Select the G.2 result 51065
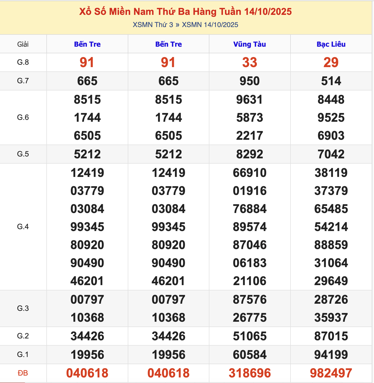Screen dimensions: 374x383 coord(249,336)
